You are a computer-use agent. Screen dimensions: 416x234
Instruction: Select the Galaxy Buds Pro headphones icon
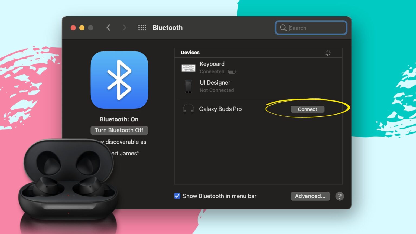click(189, 109)
